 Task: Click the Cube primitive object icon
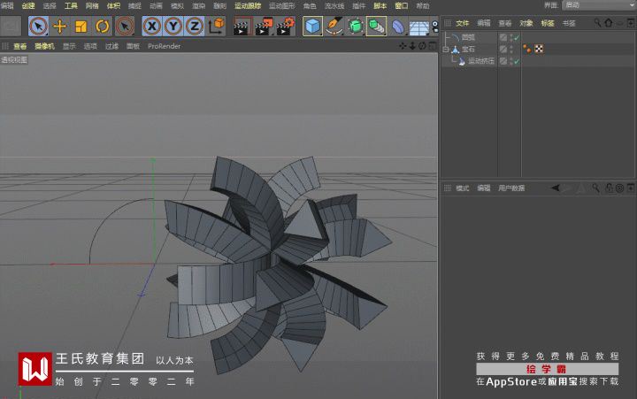[312, 27]
